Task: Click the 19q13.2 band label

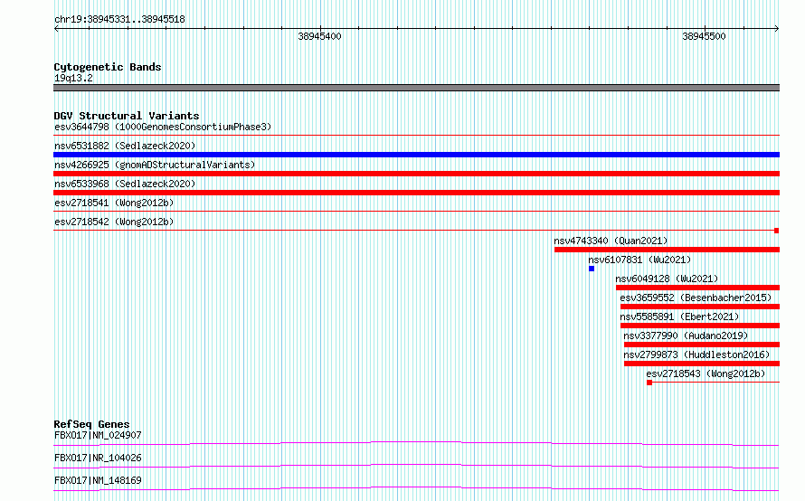Action: [73, 78]
